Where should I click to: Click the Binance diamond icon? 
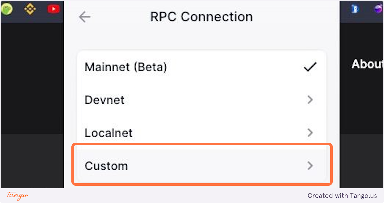click(x=30, y=9)
